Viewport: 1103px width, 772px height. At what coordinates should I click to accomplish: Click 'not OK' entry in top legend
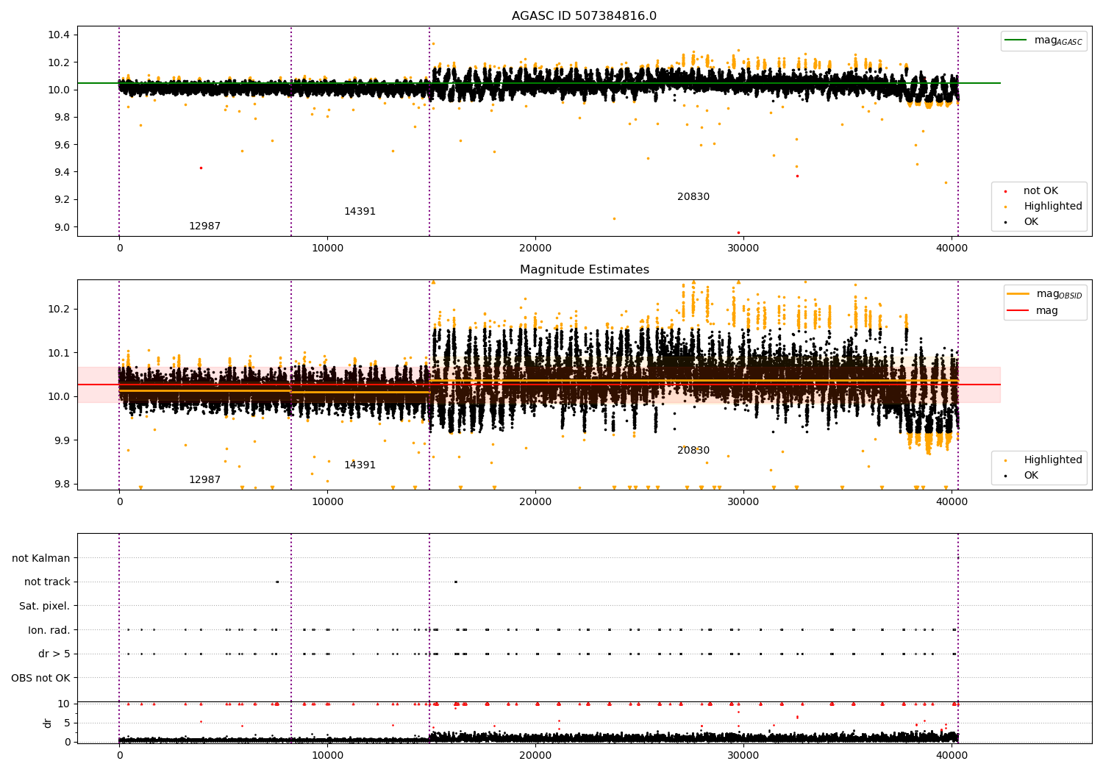(x=1040, y=191)
